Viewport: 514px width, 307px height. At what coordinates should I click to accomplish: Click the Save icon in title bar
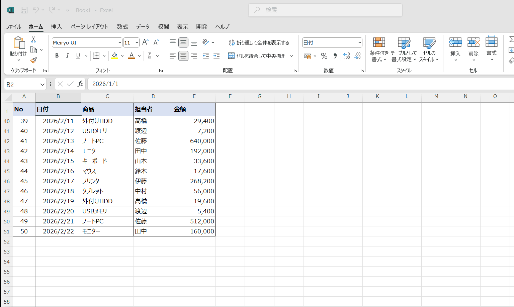pos(24,10)
